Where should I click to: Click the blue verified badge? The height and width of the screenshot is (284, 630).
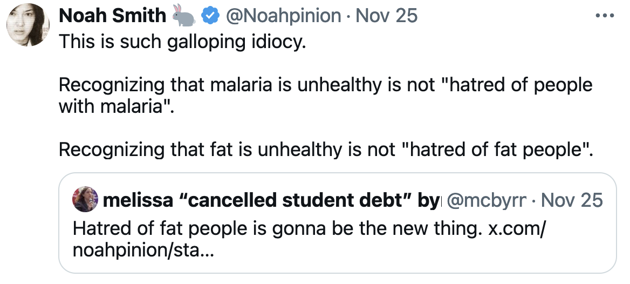[x=209, y=16]
